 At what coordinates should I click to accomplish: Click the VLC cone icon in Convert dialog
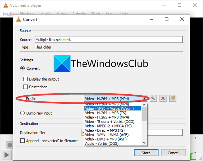click(19, 19)
